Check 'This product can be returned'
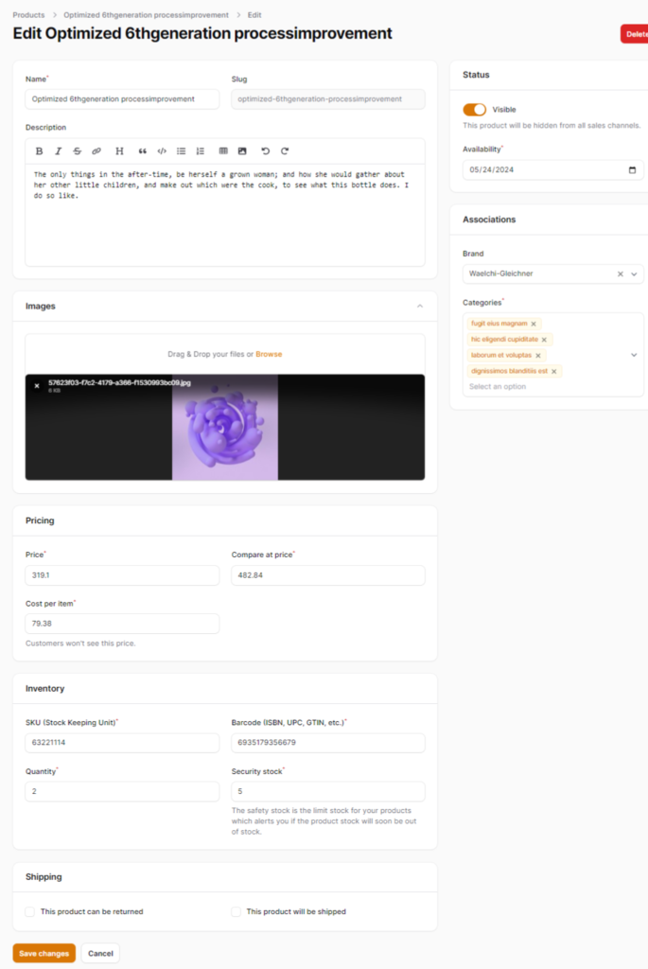The height and width of the screenshot is (969, 648). [29, 911]
